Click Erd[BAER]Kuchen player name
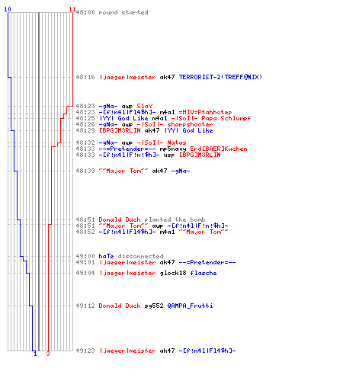Image resolution: width=343 pixels, height=381 pixels. [219, 149]
